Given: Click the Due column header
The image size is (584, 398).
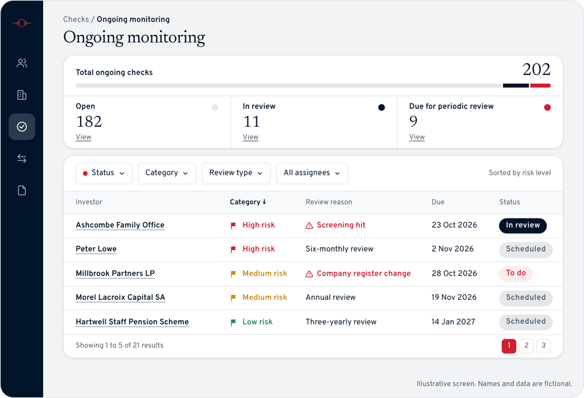Looking at the screenshot, I should [x=438, y=202].
